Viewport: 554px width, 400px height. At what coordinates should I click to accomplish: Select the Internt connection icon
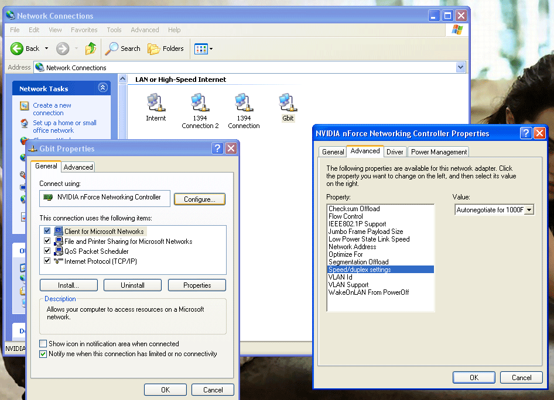[156, 103]
